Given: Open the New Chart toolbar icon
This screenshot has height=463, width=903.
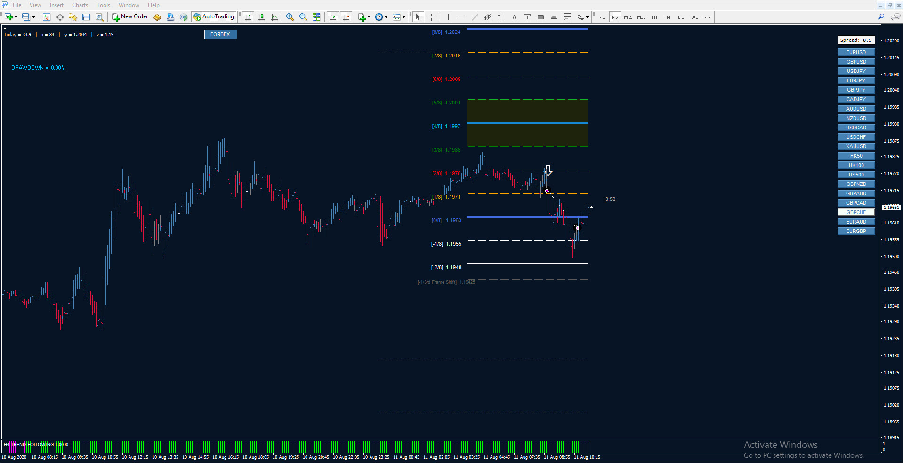Looking at the screenshot, I should pyautogui.click(x=8, y=17).
